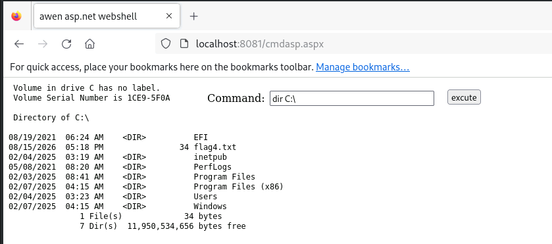Click the 08/15/2026 date of flag4.txt

click(32, 147)
